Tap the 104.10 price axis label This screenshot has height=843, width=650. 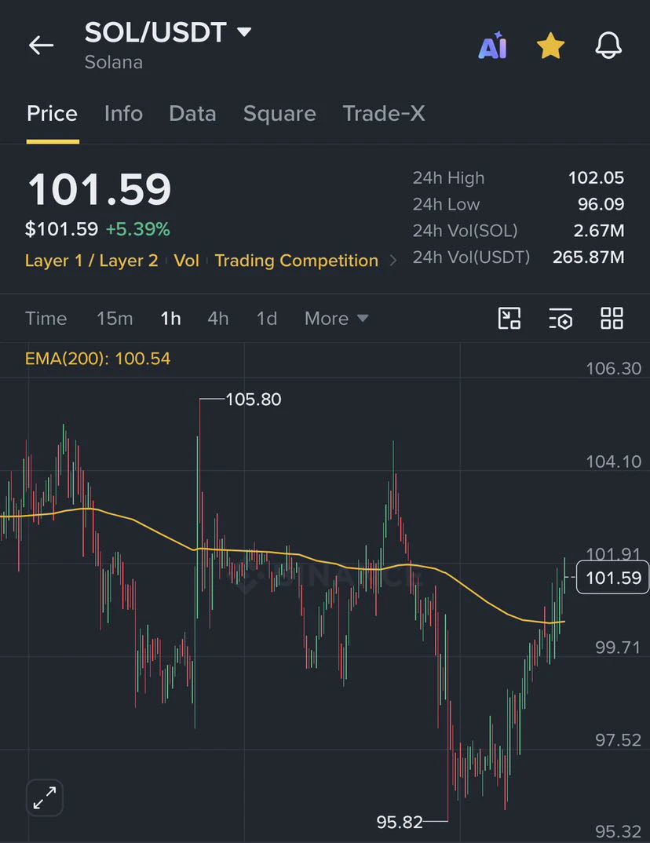pos(613,462)
